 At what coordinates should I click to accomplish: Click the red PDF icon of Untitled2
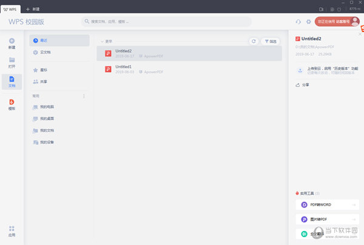pyautogui.click(x=108, y=53)
